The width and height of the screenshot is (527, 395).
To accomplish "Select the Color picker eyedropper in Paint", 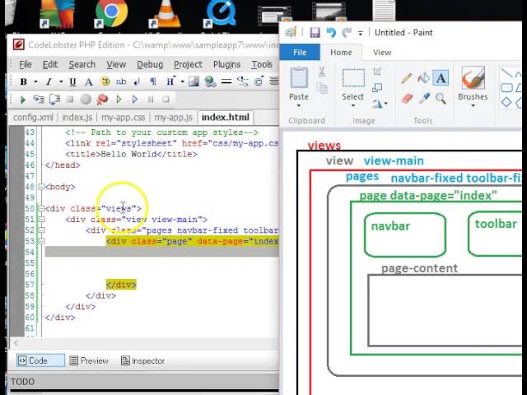I will click(424, 99).
